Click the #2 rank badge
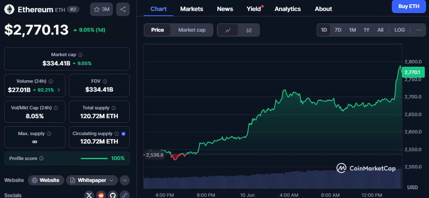This screenshot has width=429, height=198. pyautogui.click(x=73, y=9)
